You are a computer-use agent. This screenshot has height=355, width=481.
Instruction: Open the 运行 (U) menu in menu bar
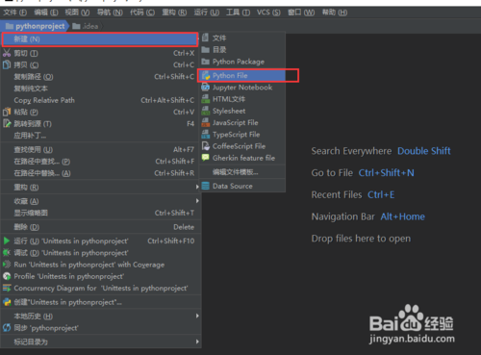point(207,13)
